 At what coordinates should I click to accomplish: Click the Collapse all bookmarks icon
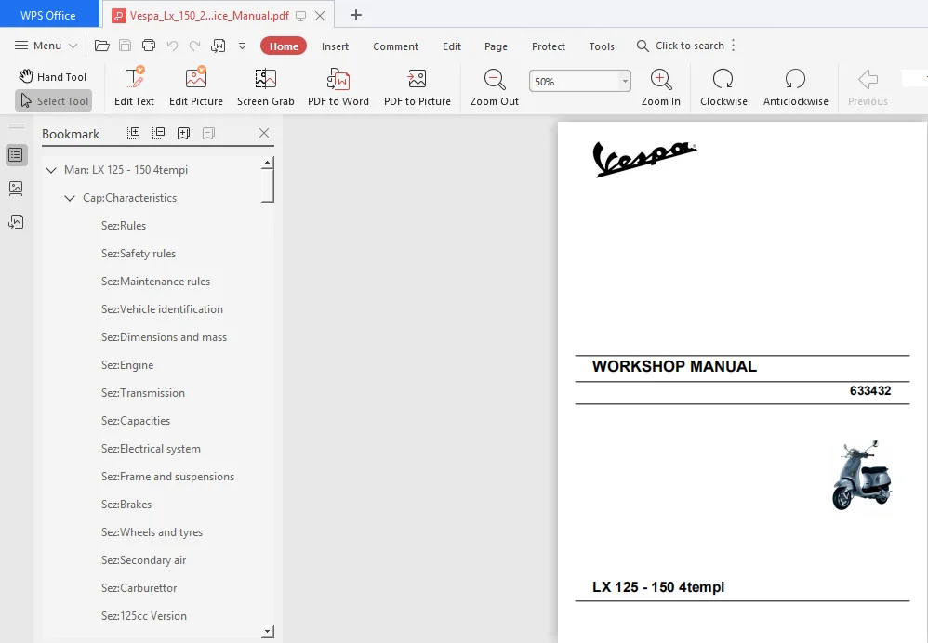(x=159, y=133)
